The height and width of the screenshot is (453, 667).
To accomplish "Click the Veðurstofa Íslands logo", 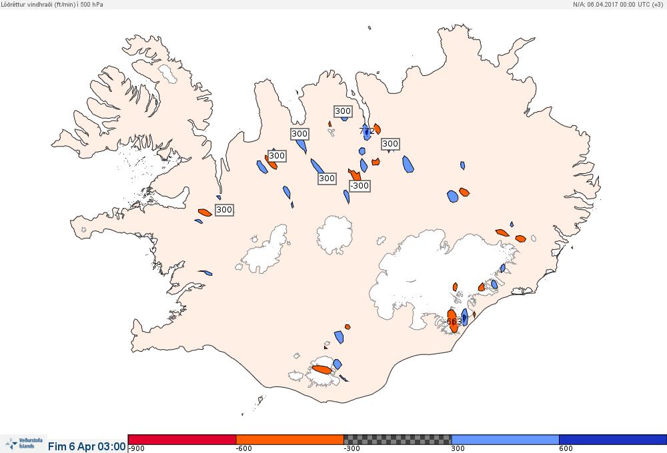I will click(x=23, y=444).
